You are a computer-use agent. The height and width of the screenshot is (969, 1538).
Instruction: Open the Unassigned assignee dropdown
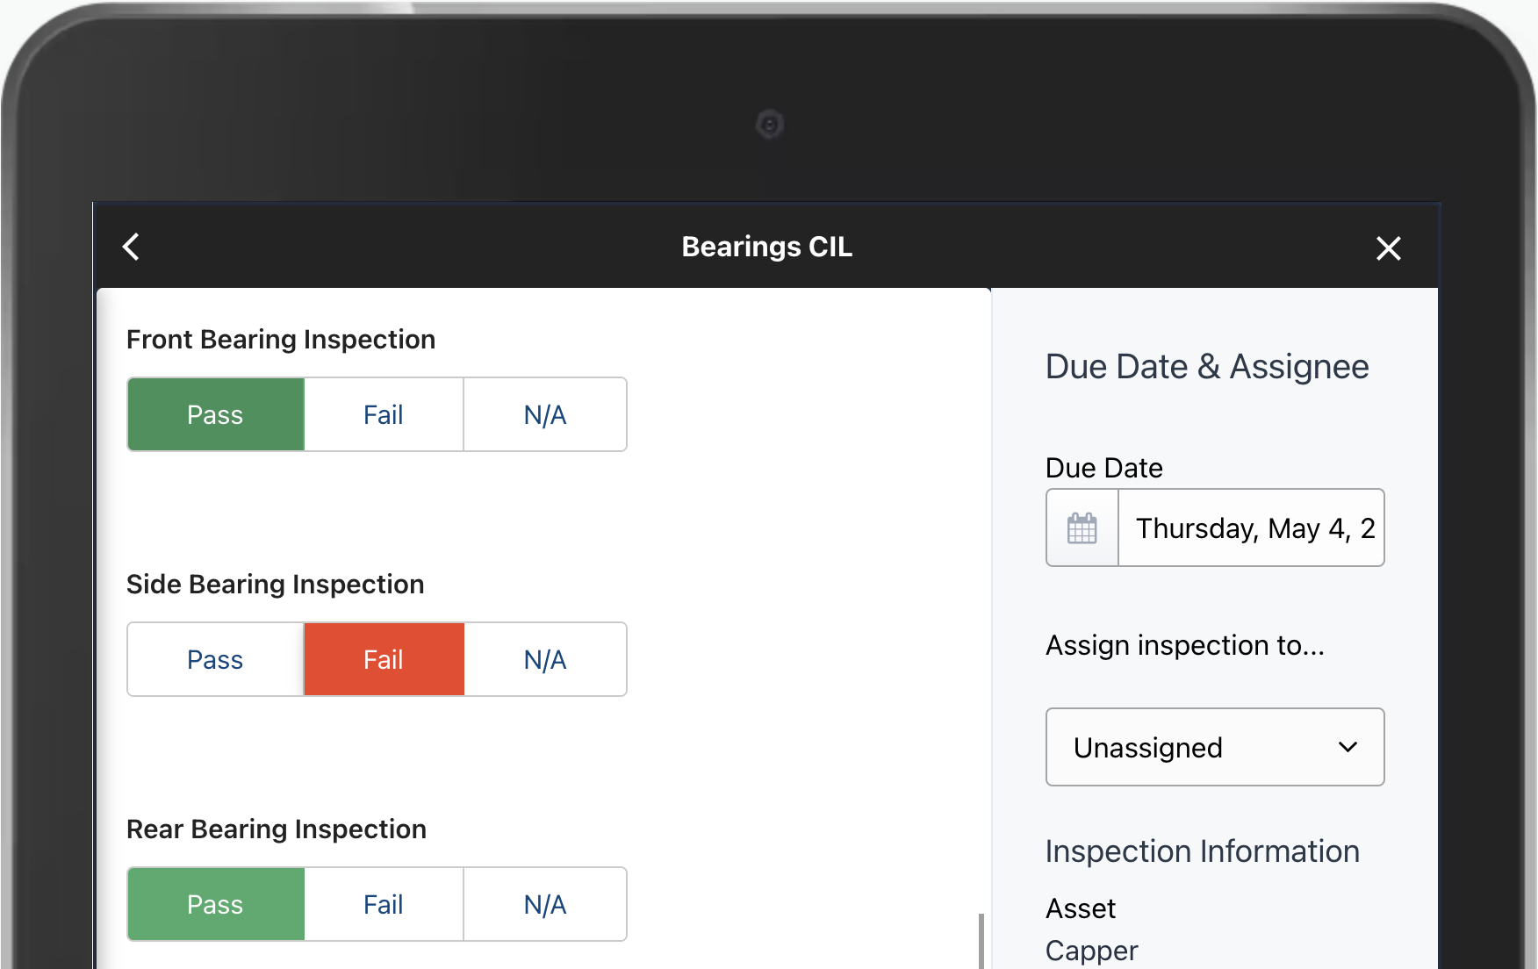pyautogui.click(x=1215, y=748)
